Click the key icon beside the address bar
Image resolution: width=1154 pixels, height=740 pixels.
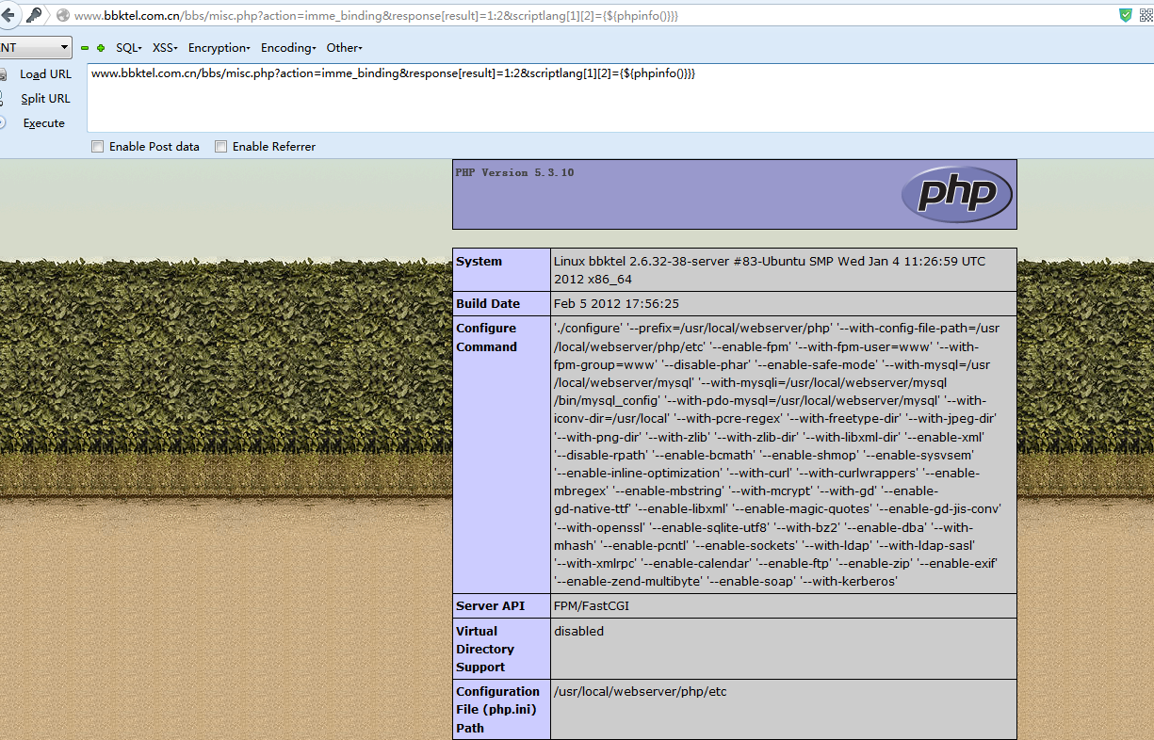coord(34,15)
